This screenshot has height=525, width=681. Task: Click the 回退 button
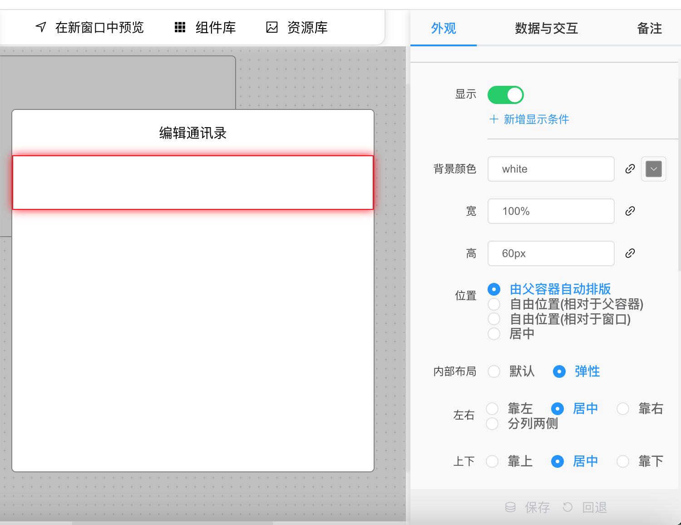(585, 507)
